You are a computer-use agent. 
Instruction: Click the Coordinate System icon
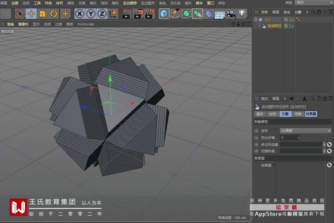(114, 14)
